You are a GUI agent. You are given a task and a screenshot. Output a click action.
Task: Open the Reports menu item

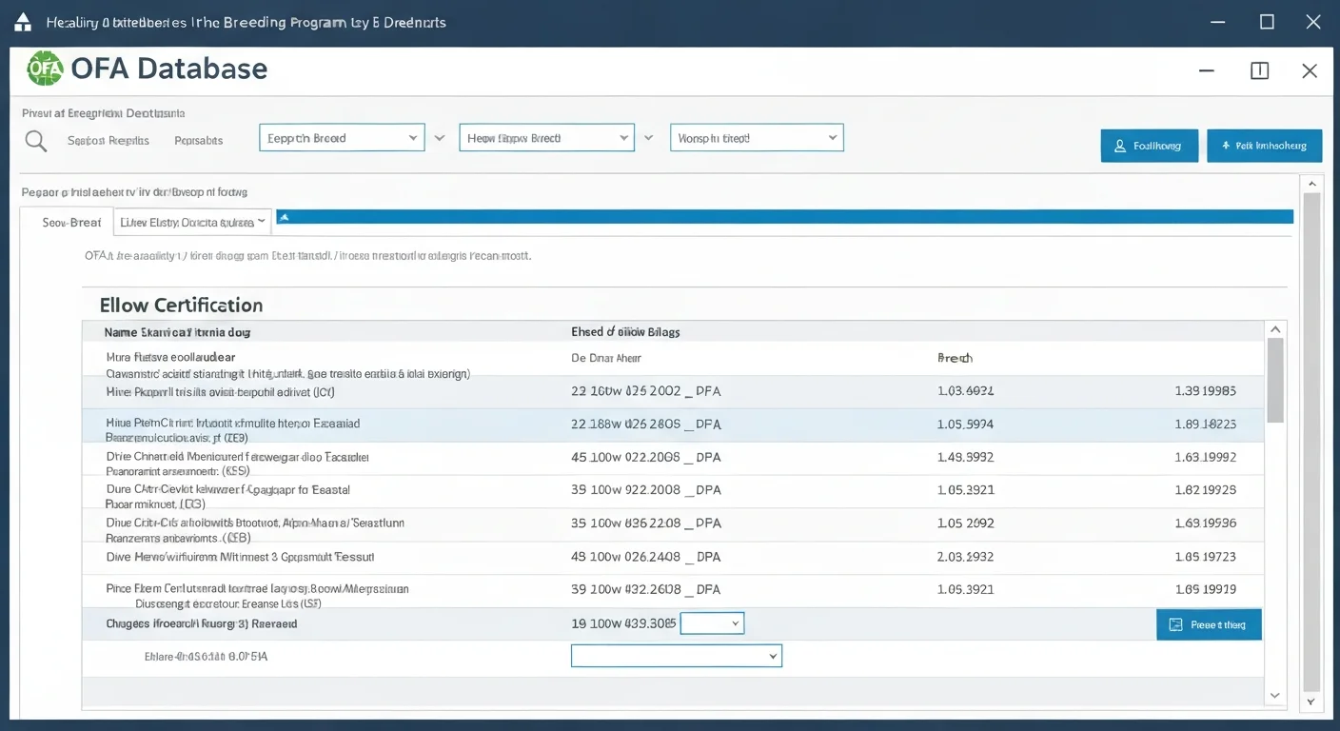click(x=198, y=140)
